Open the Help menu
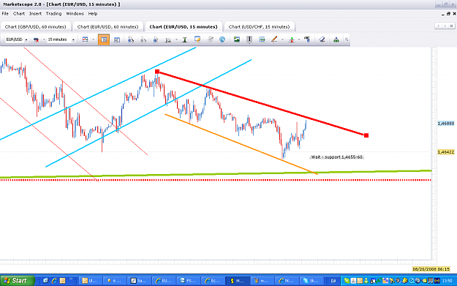The image size is (457, 286). coord(93,14)
